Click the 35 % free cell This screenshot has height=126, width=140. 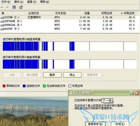coord(132,21)
